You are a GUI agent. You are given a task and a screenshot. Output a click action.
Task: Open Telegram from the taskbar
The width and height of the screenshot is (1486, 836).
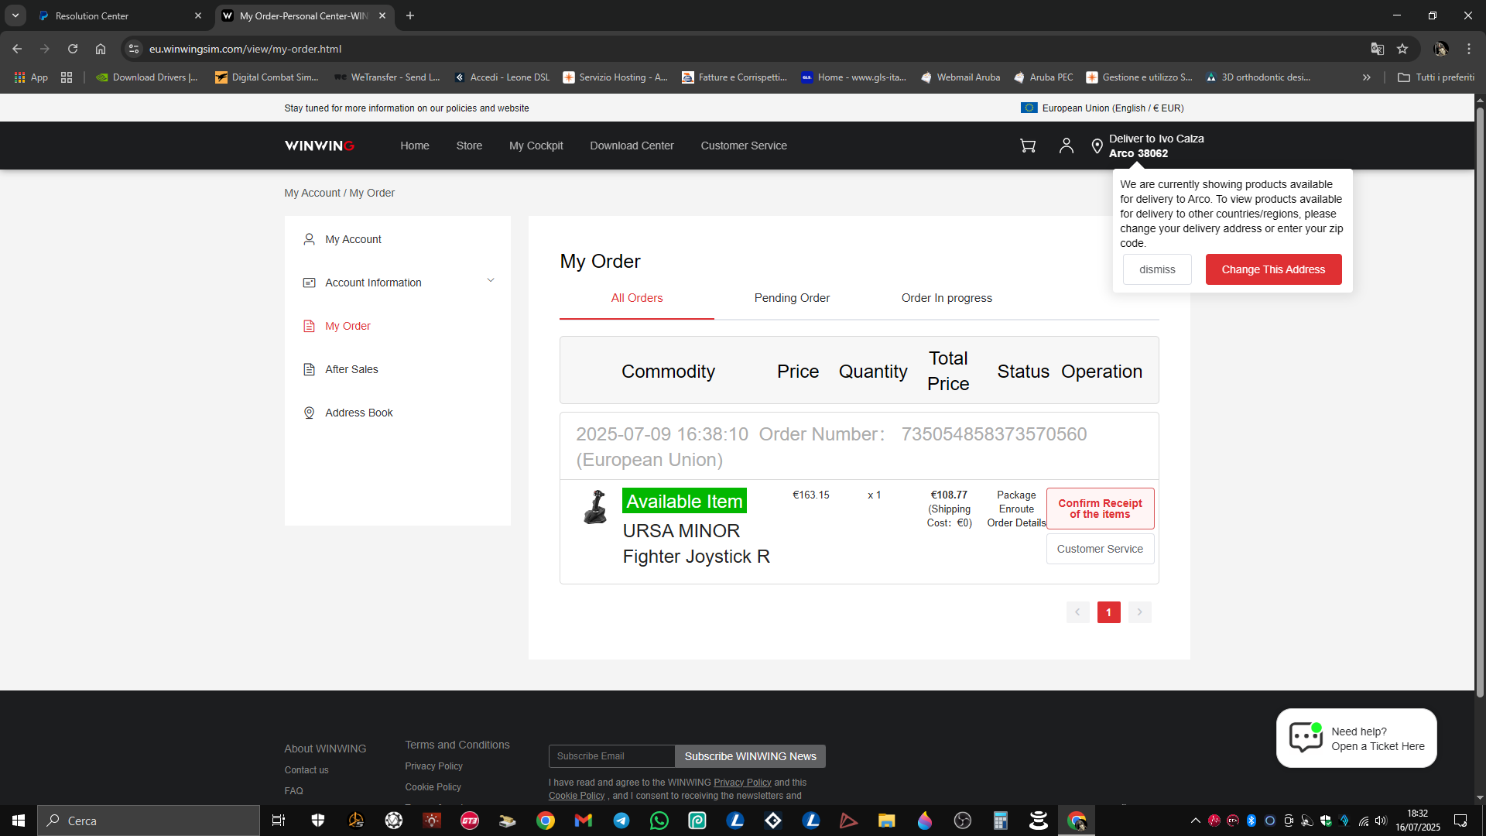621,821
